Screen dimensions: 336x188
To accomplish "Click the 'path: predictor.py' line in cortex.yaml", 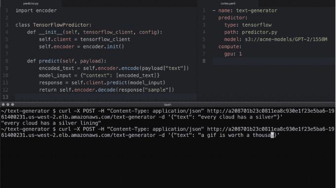I will pos(251,32).
